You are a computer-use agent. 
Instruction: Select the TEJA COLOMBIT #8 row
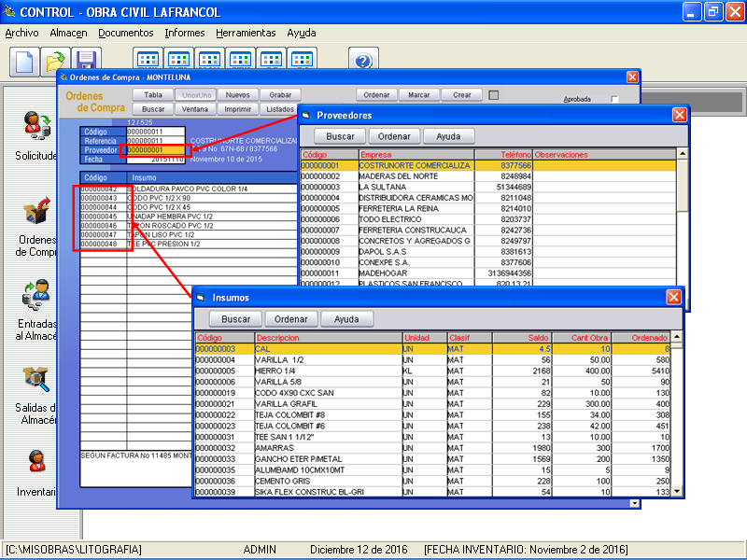[432, 415]
